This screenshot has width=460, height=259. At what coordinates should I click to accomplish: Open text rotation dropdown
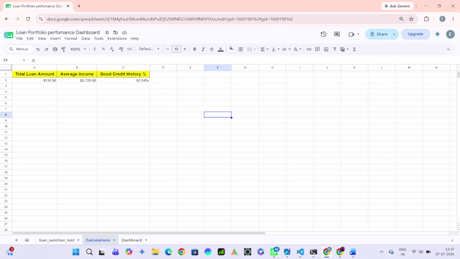tap(298, 49)
